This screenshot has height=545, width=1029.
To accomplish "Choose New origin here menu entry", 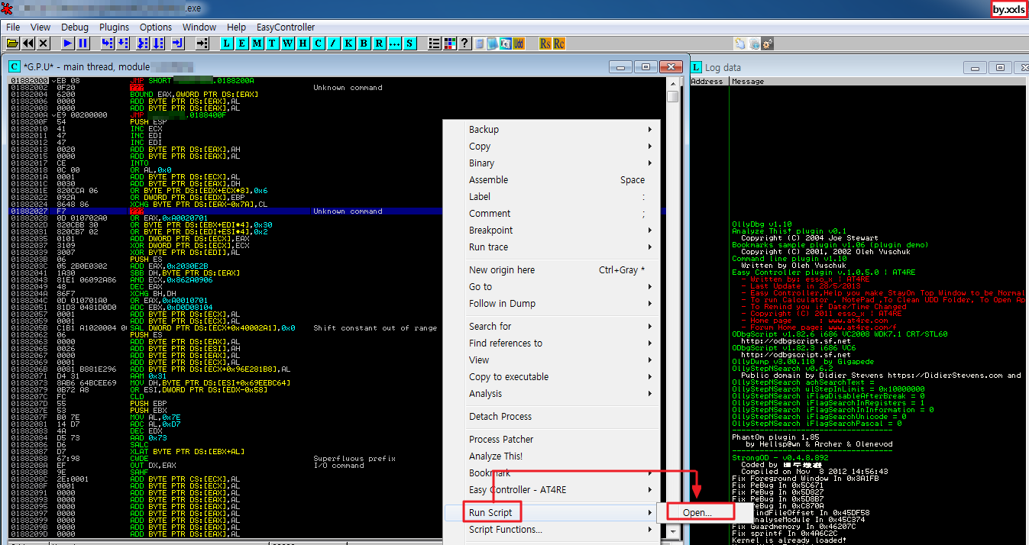I will tap(552, 270).
